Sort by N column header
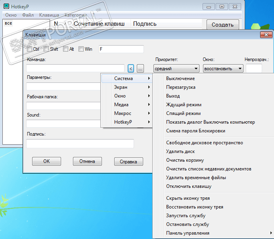The width and height of the screenshot is (274, 239). tap(56, 24)
